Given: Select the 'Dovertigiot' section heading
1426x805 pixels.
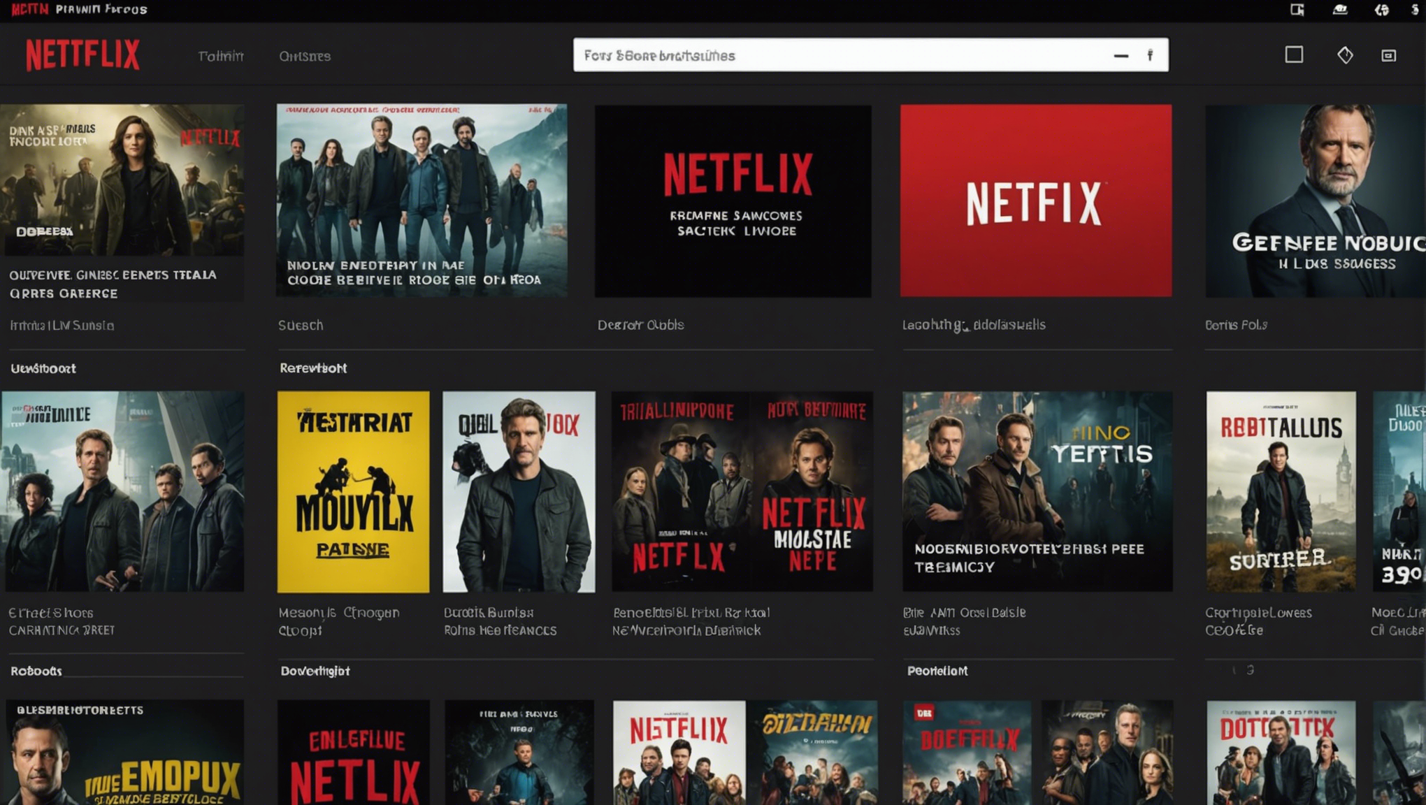Looking at the screenshot, I should click(315, 671).
